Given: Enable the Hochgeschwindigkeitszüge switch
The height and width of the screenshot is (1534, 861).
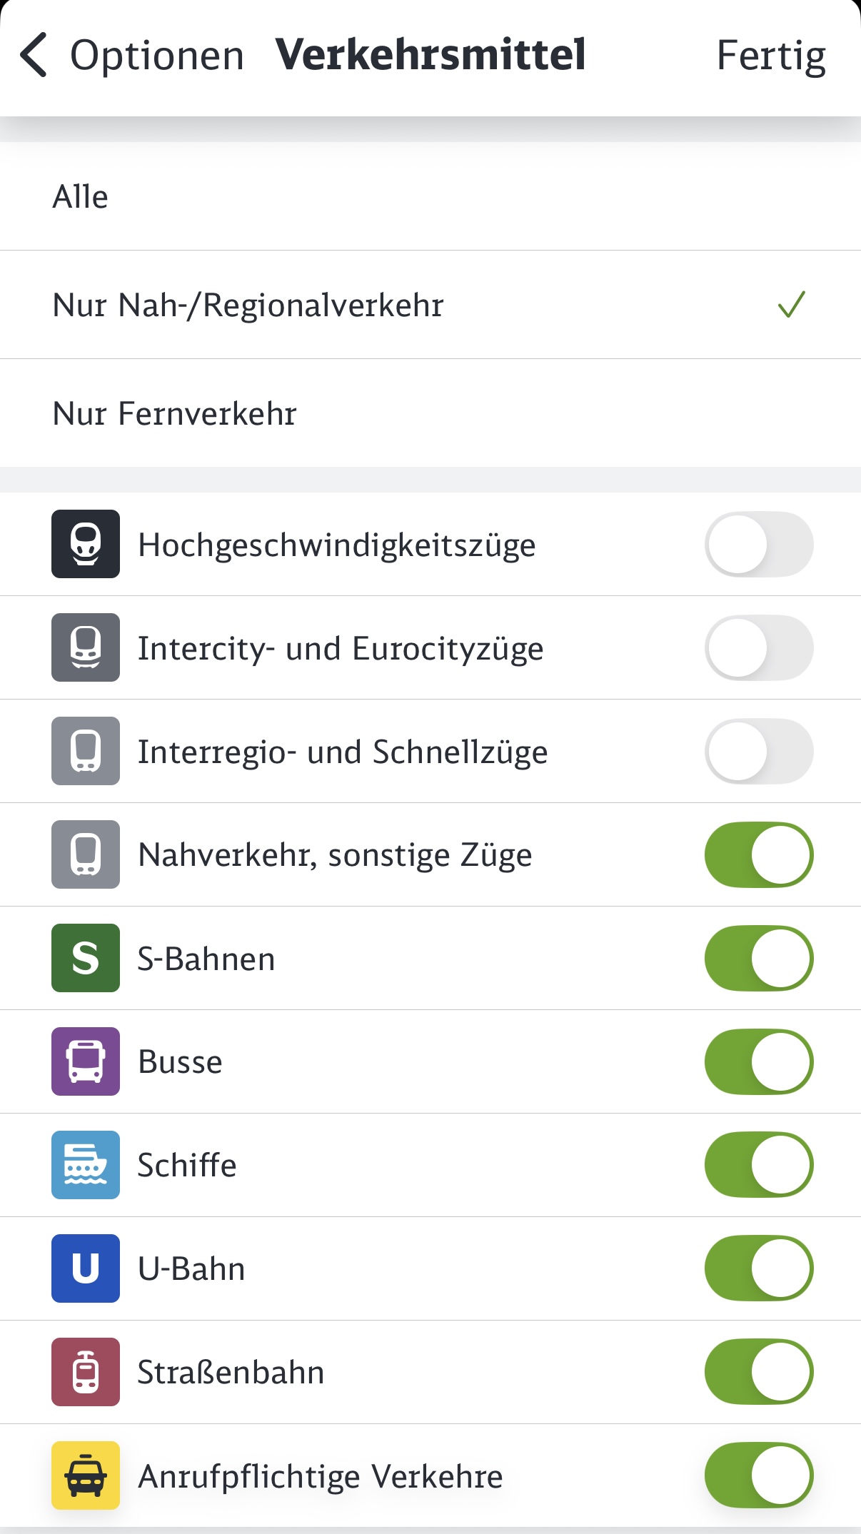Looking at the screenshot, I should (x=759, y=544).
